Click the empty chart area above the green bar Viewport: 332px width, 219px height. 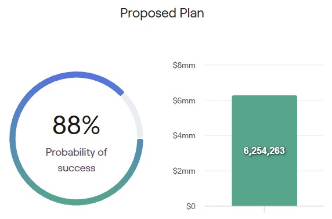click(265, 80)
